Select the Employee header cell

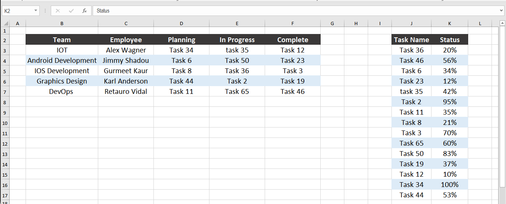click(x=126, y=40)
